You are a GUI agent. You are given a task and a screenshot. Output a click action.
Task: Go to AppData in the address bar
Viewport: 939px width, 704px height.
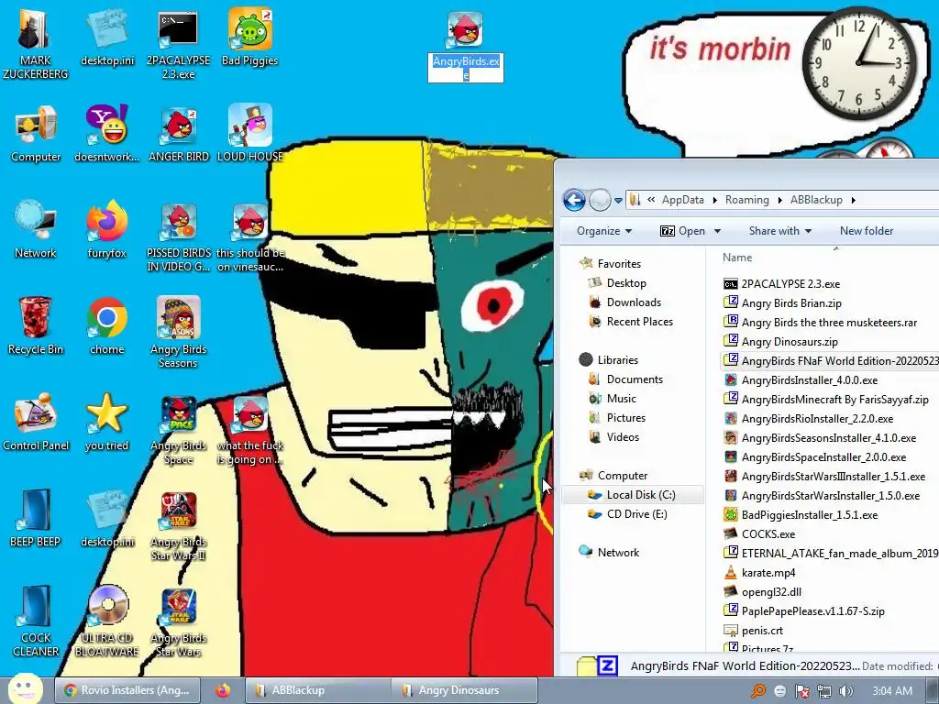click(x=682, y=200)
